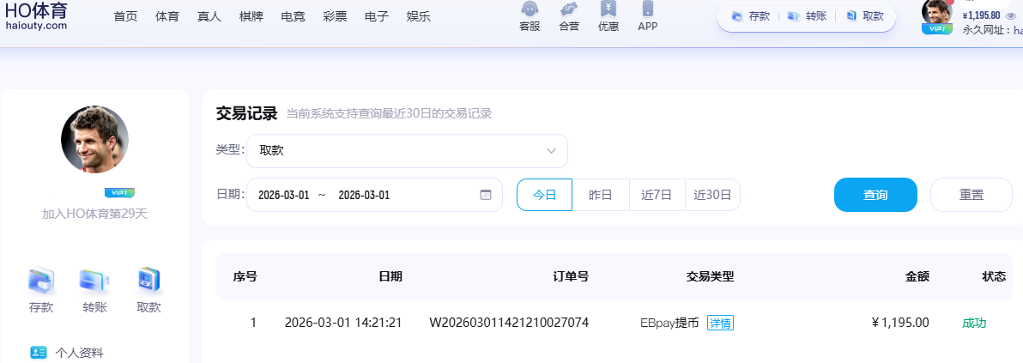Open the 客服 customer service icon

coord(530,10)
